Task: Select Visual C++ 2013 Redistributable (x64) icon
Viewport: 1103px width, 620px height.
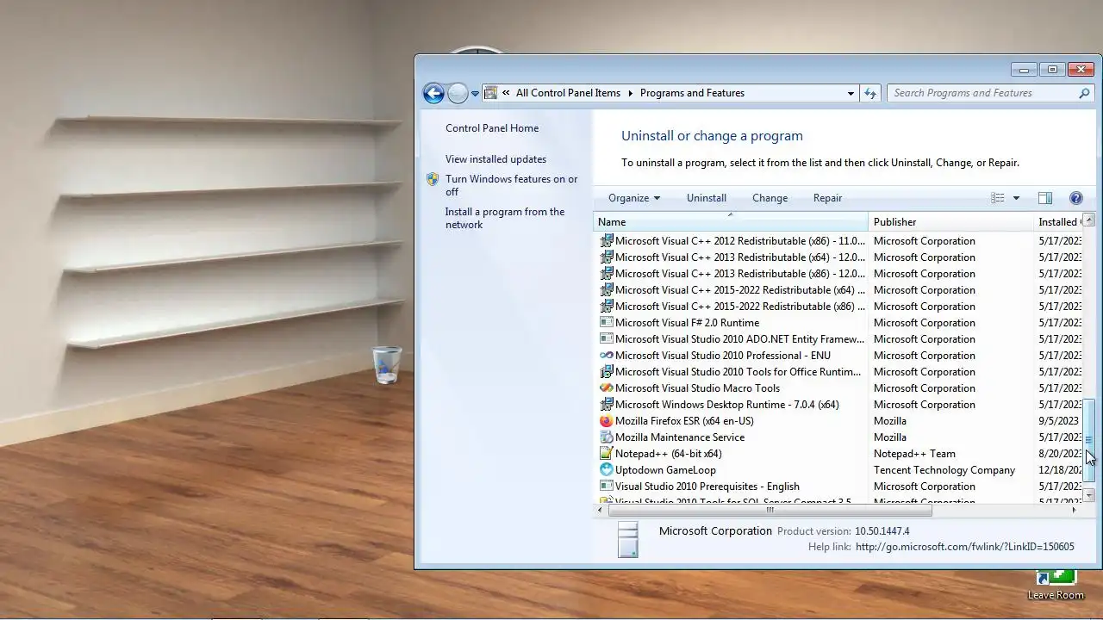Action: [606, 257]
